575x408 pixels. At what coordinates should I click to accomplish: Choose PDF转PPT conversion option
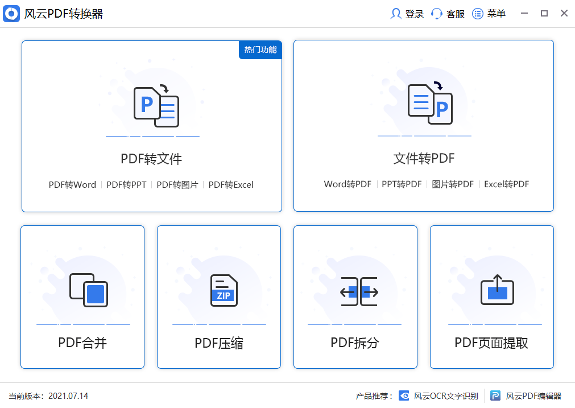(x=125, y=184)
